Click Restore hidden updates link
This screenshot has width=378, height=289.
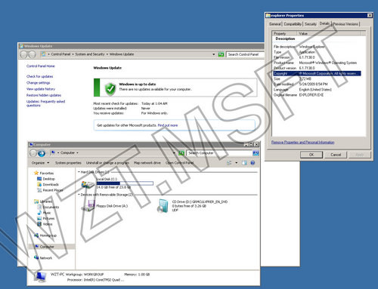[44, 95]
